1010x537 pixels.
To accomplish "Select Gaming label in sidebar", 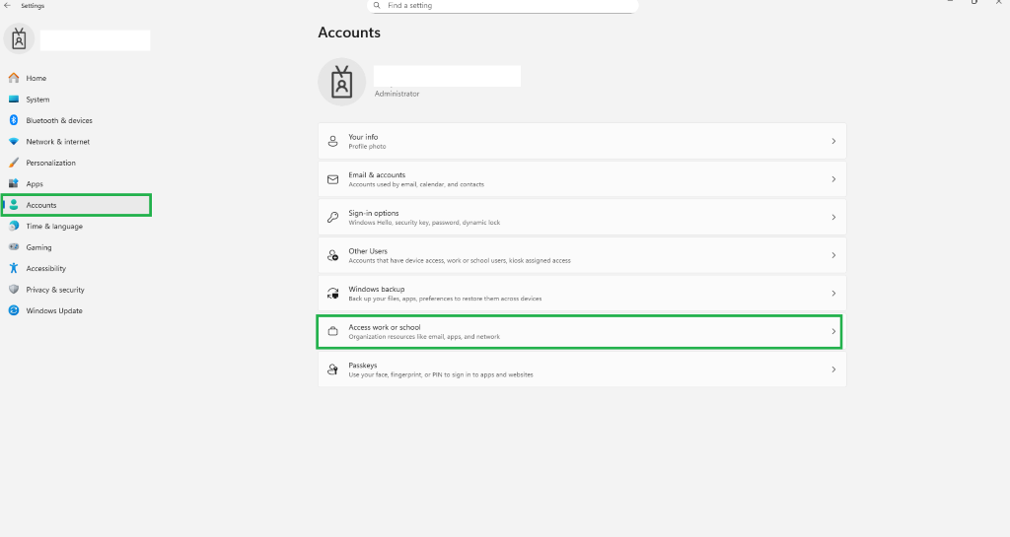I will pyautogui.click(x=38, y=247).
